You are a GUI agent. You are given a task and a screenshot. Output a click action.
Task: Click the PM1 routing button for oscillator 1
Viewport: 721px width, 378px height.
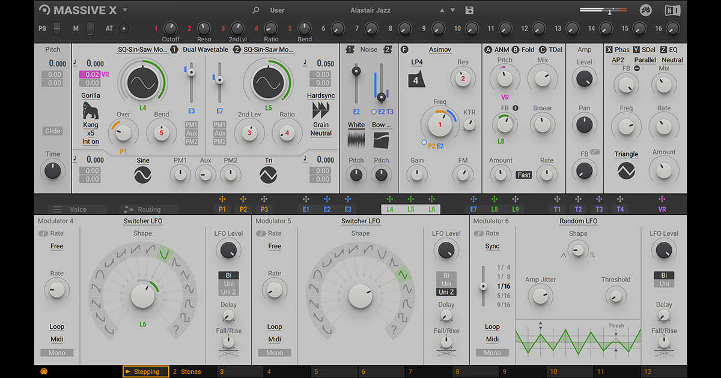click(191, 125)
